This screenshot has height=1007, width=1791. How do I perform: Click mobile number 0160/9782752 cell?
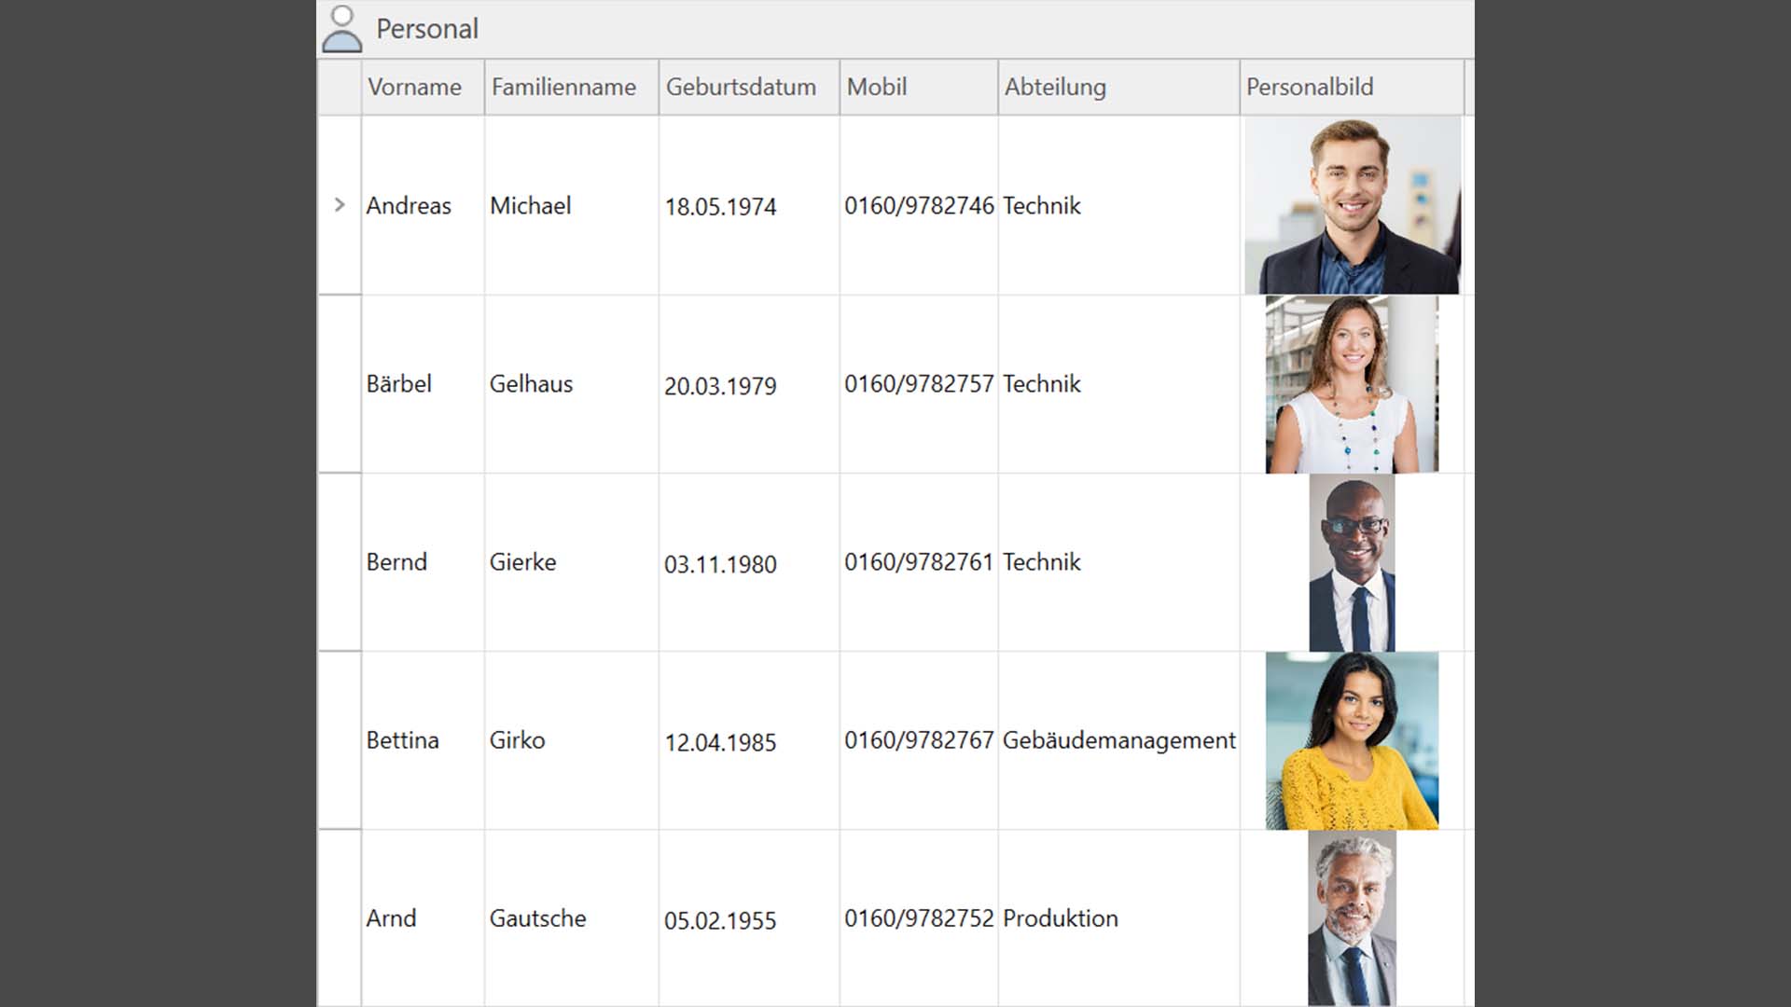point(919,918)
